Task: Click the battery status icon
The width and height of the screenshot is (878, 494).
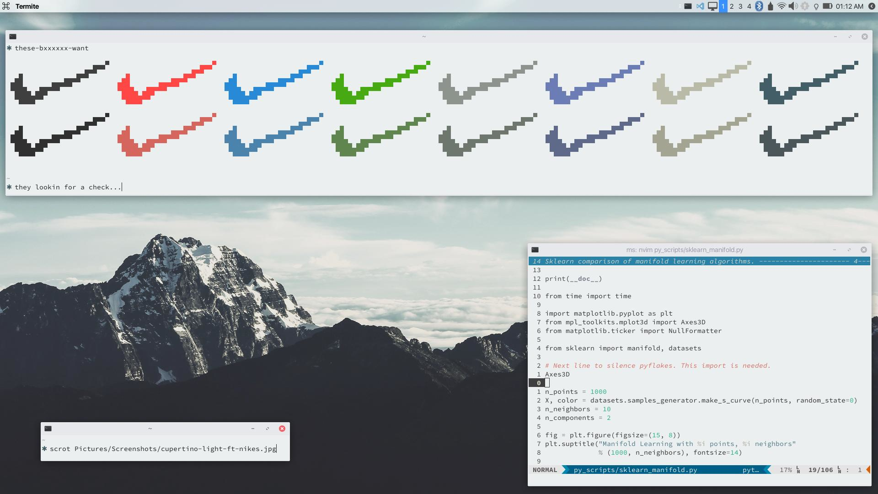Action: (x=827, y=6)
